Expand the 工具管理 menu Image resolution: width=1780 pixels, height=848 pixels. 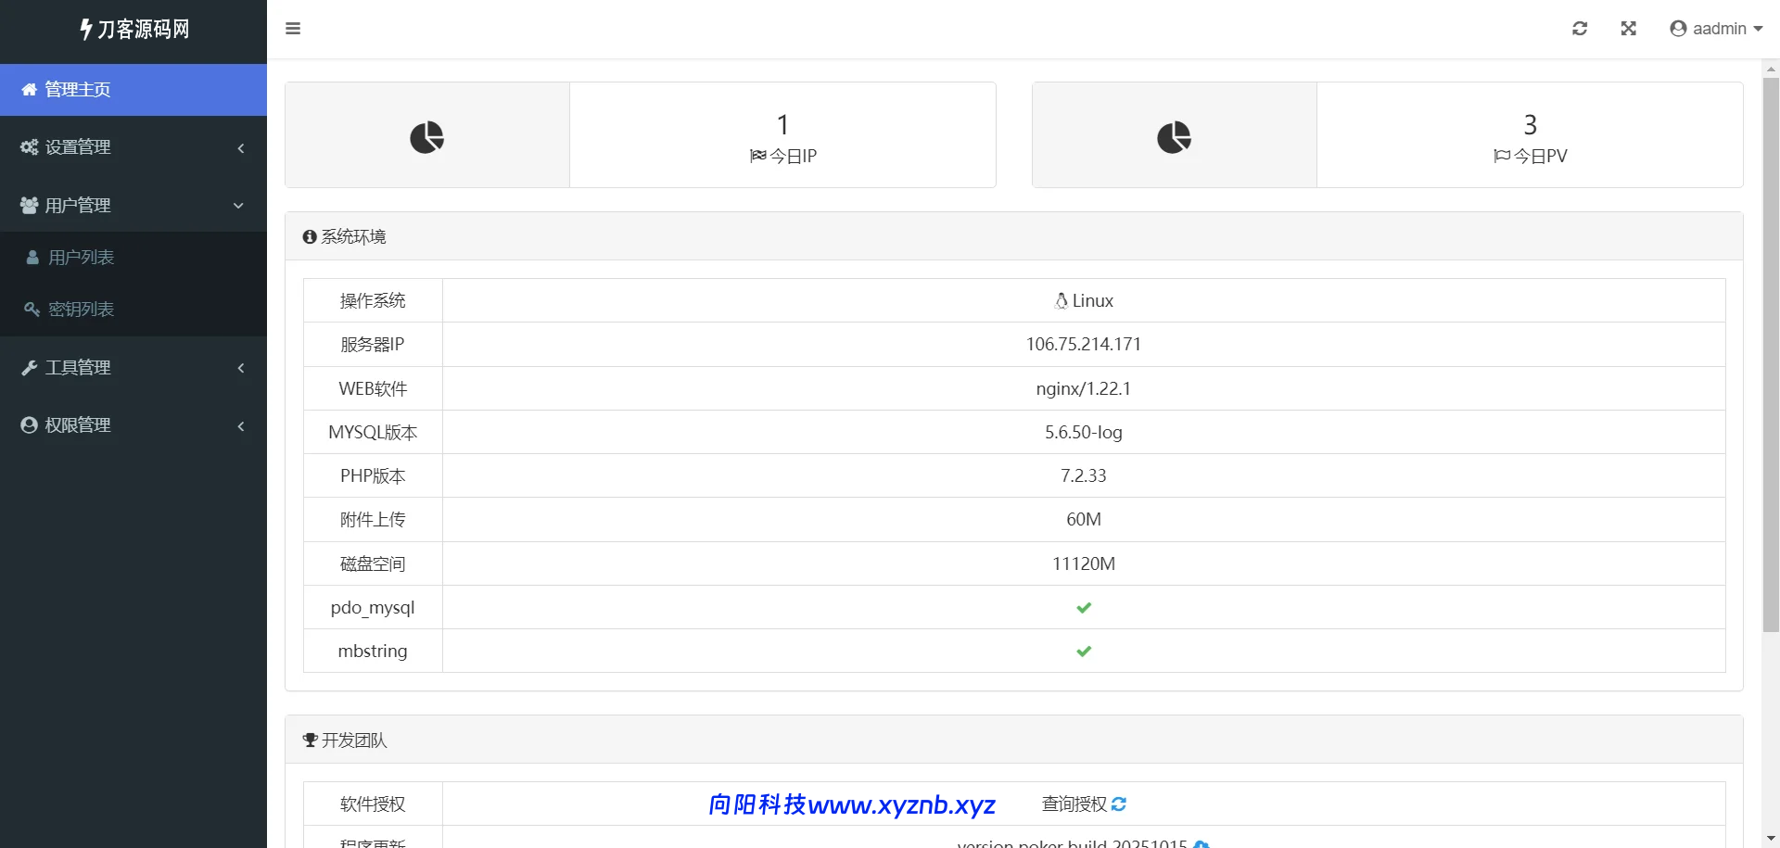133,368
